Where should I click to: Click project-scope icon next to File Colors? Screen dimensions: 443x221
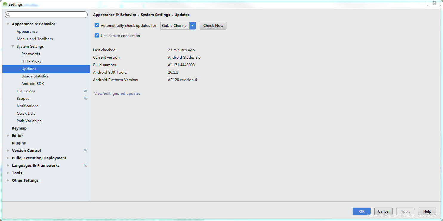tap(85, 91)
